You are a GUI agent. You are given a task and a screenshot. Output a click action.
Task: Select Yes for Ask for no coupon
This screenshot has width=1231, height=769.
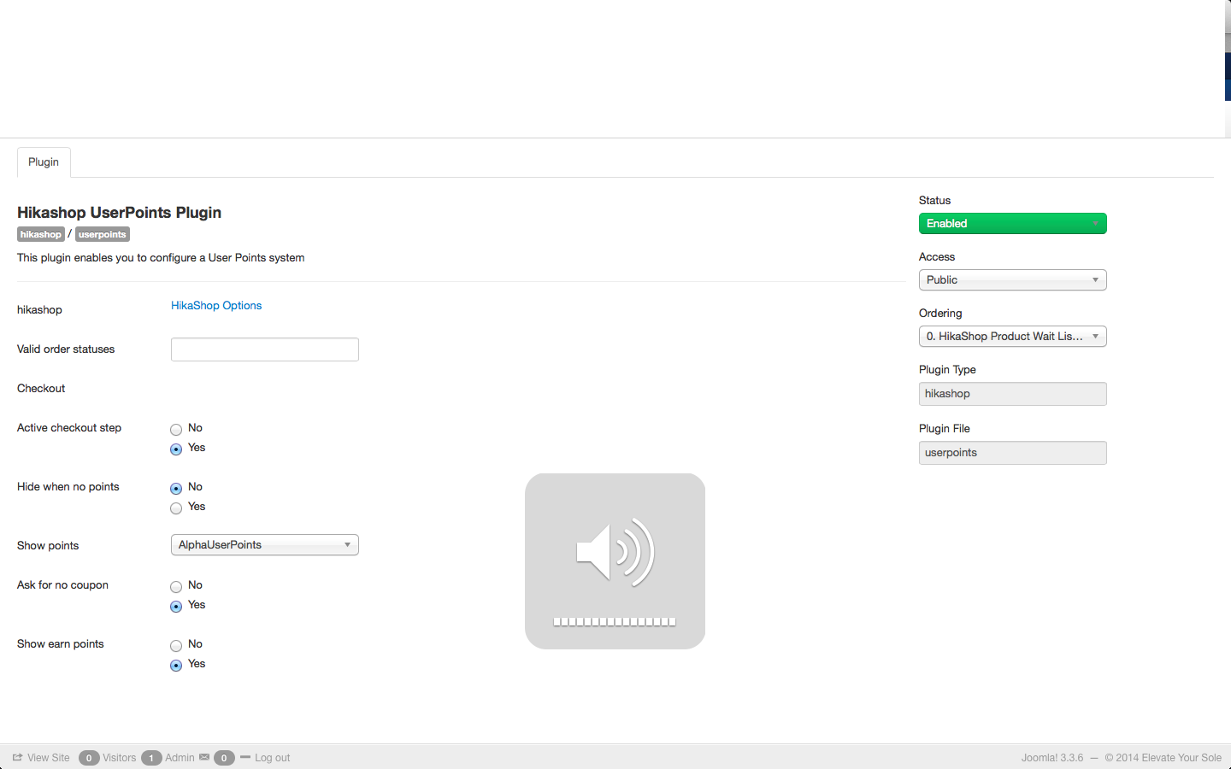pos(176,606)
